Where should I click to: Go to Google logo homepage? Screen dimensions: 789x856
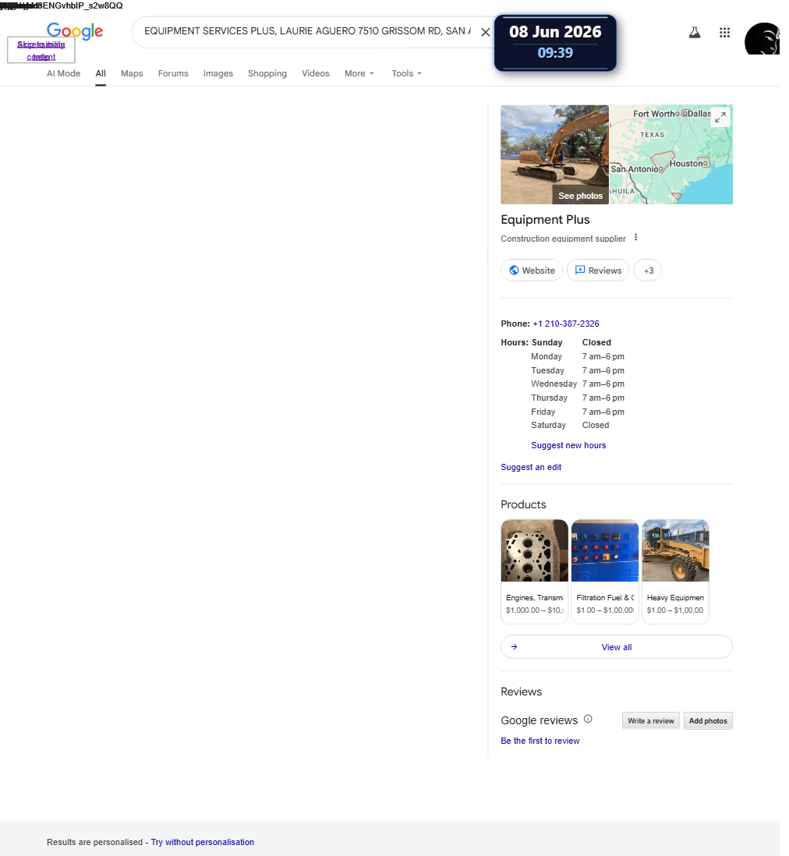75,31
